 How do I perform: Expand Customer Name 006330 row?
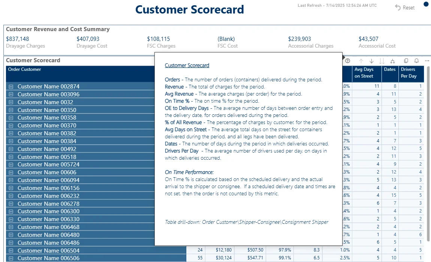(11, 219)
